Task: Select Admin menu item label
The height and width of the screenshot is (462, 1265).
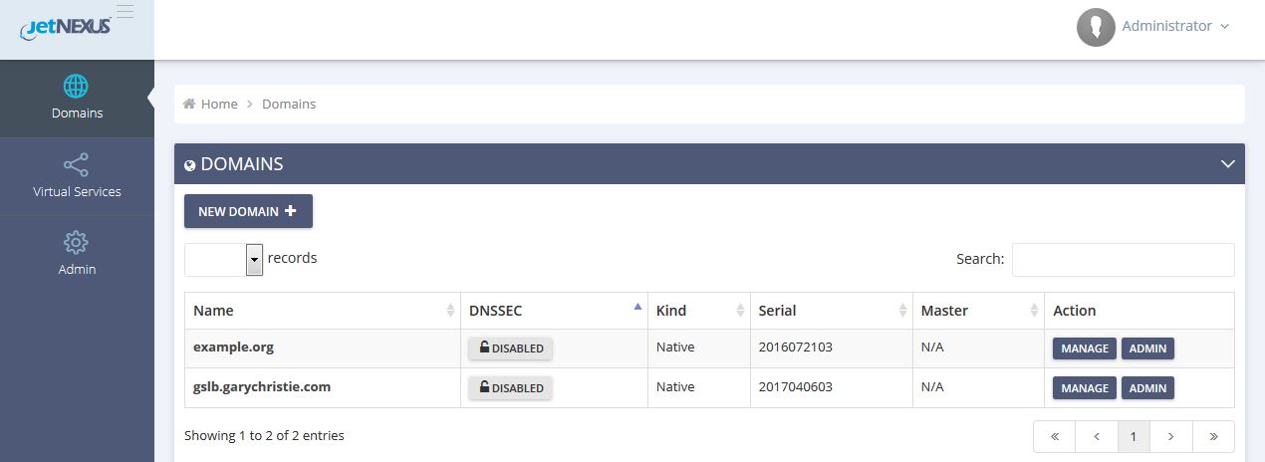Action: 77,269
